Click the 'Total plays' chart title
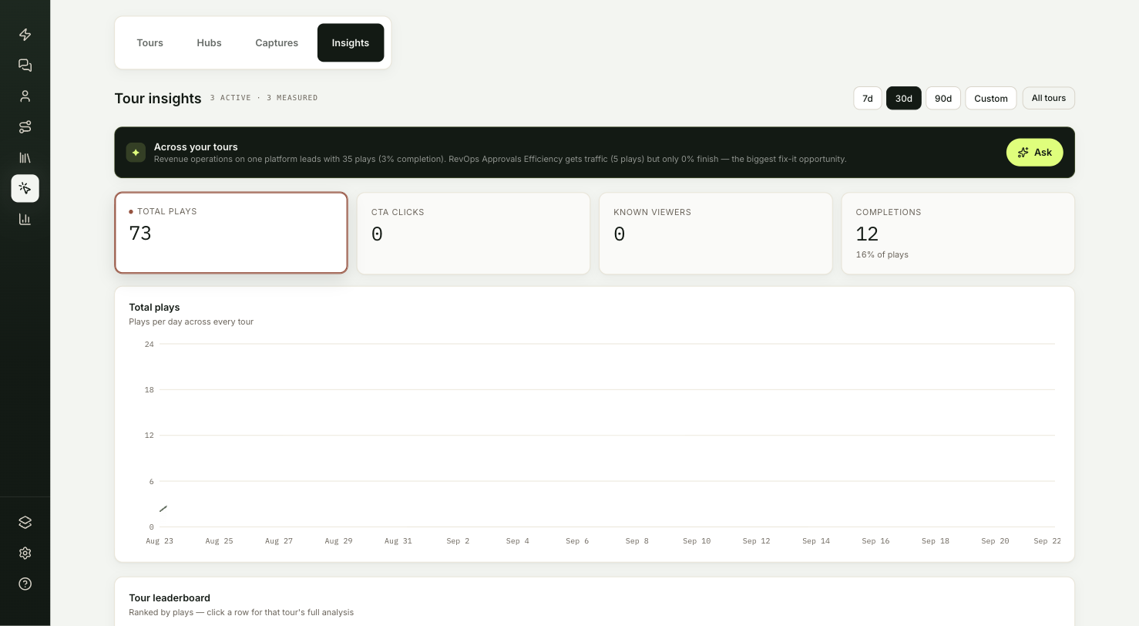Screen dimensions: 1139x626 (x=154, y=307)
